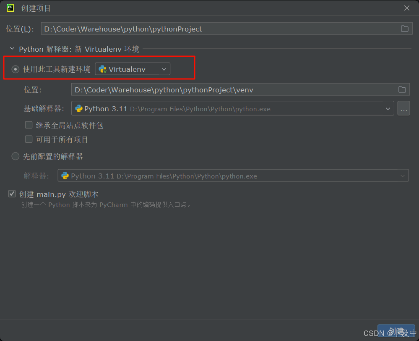Viewport: 419px width, 341px height.
Task: Open the 基础解释器 Python 3.11 dropdown
Action: 232,108
